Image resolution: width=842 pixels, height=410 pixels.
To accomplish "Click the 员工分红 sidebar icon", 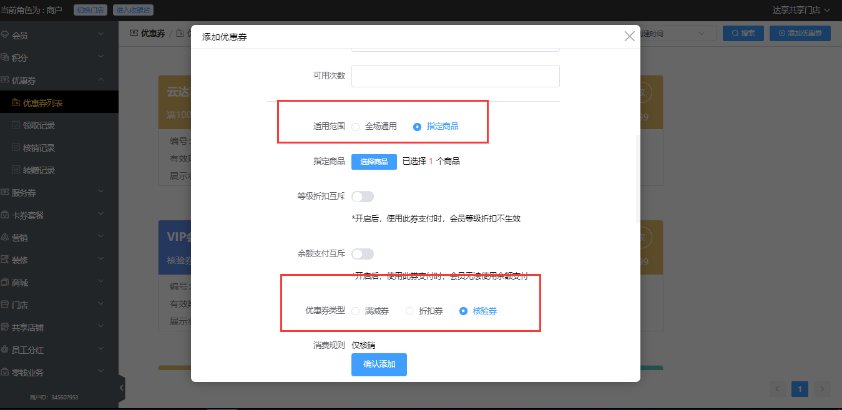I will pyautogui.click(x=5, y=350).
